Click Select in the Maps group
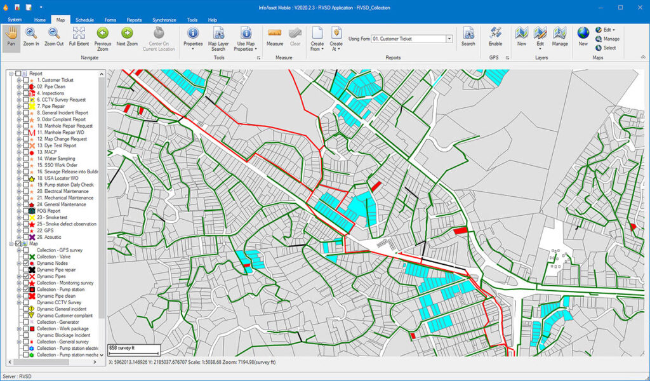Viewport: 650px width, 381px height. 609,48
